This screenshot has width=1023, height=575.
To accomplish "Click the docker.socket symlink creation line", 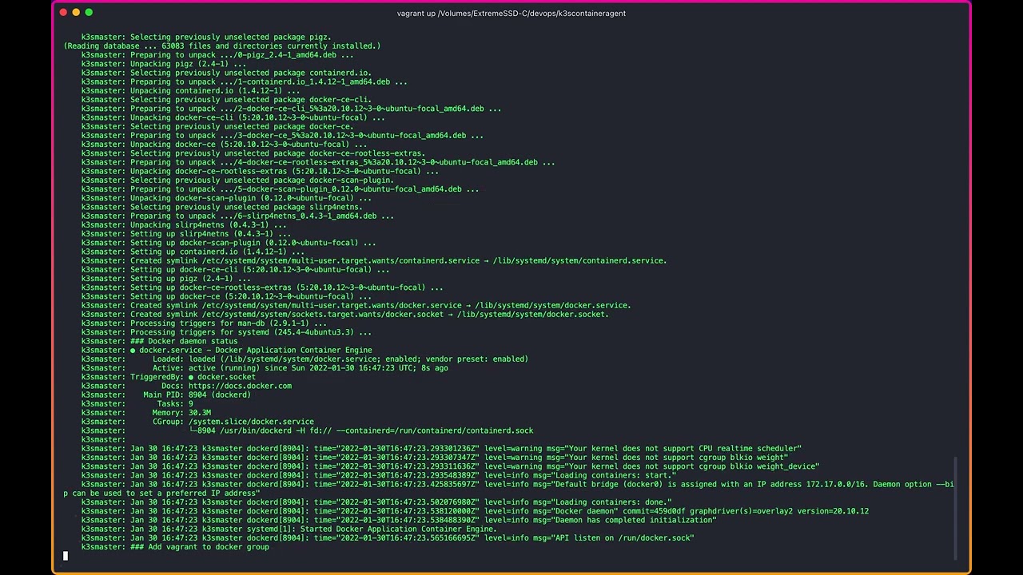I will tap(345, 315).
